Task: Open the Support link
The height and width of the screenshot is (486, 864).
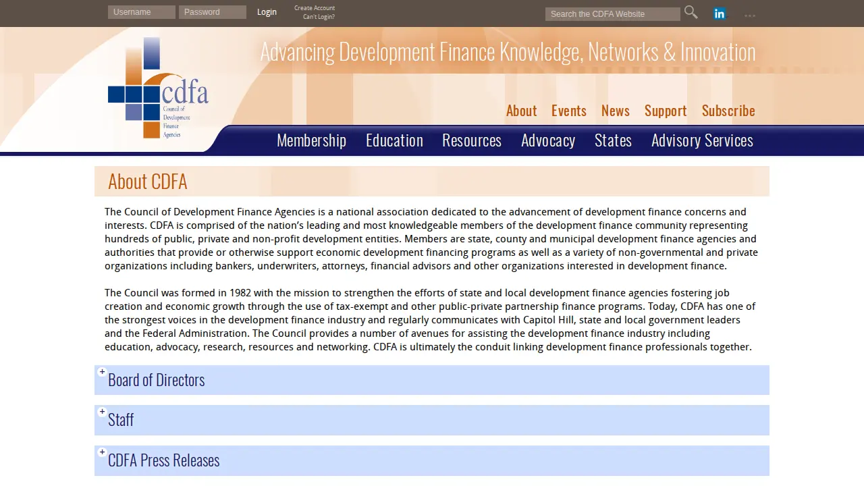Action: (666, 111)
